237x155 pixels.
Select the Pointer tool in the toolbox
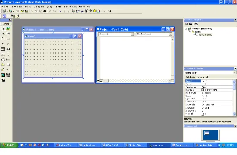(x=3, y=28)
